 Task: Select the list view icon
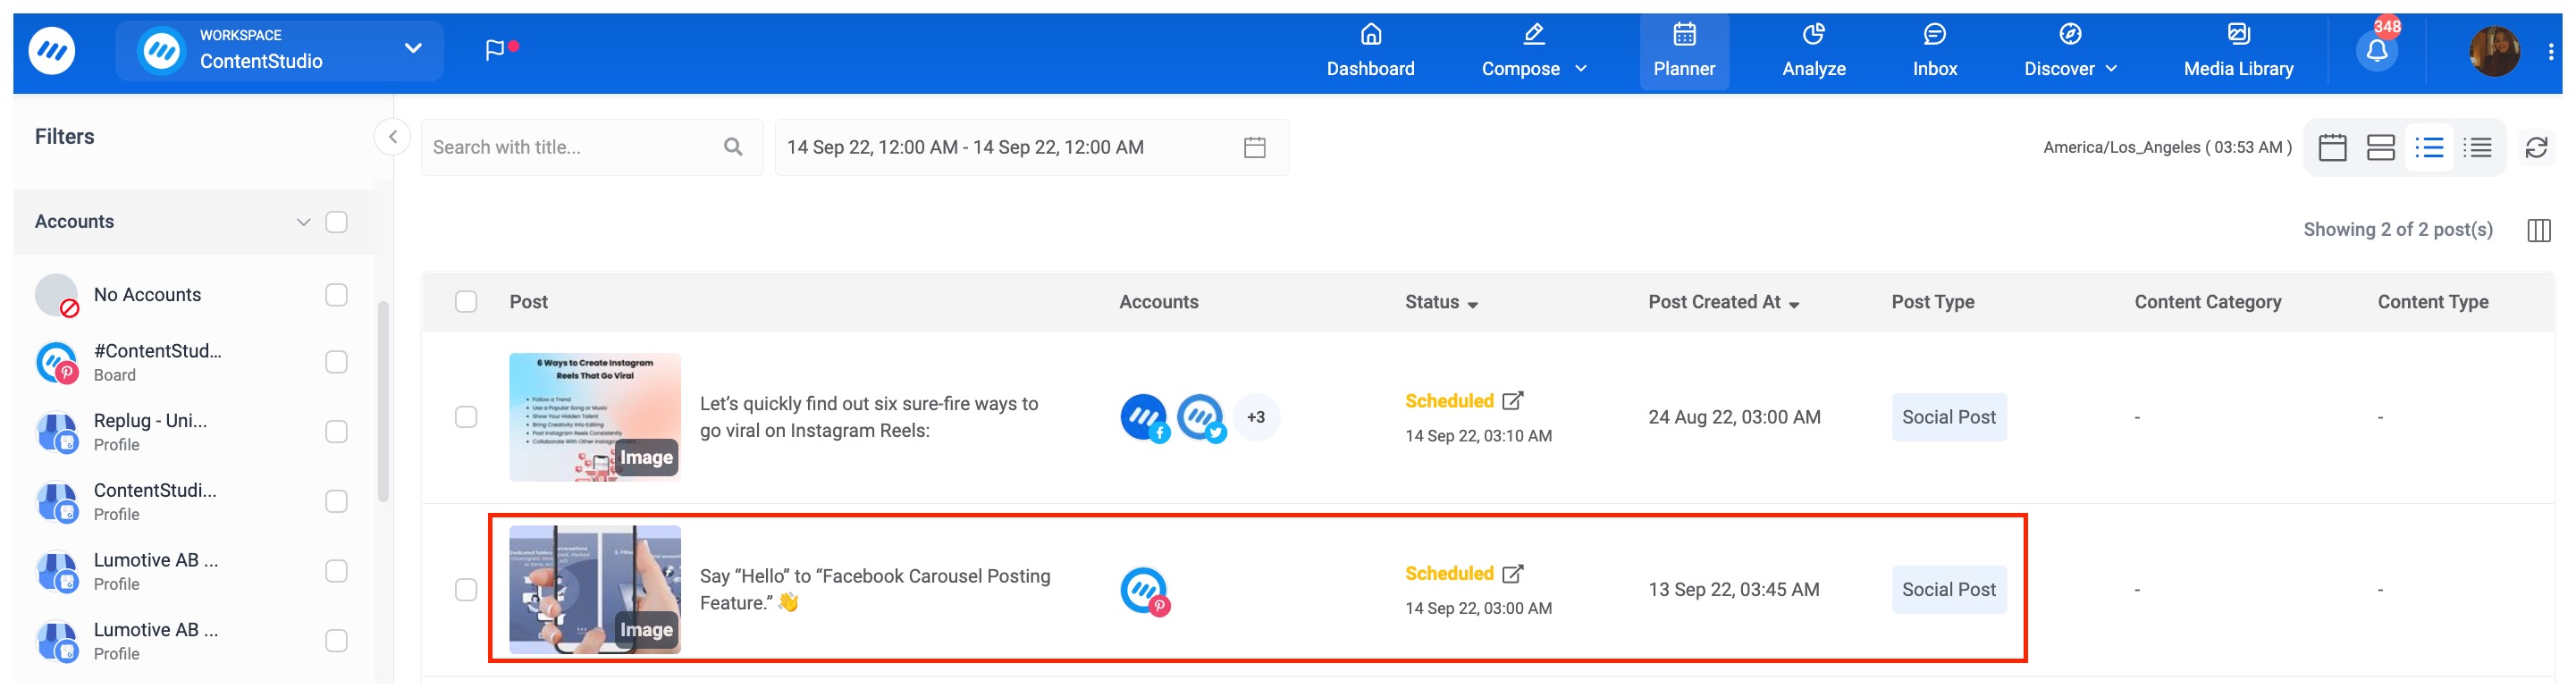(2429, 148)
